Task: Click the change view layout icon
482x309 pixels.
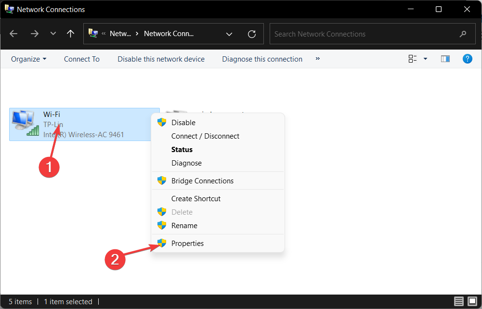Action: pyautogui.click(x=413, y=59)
